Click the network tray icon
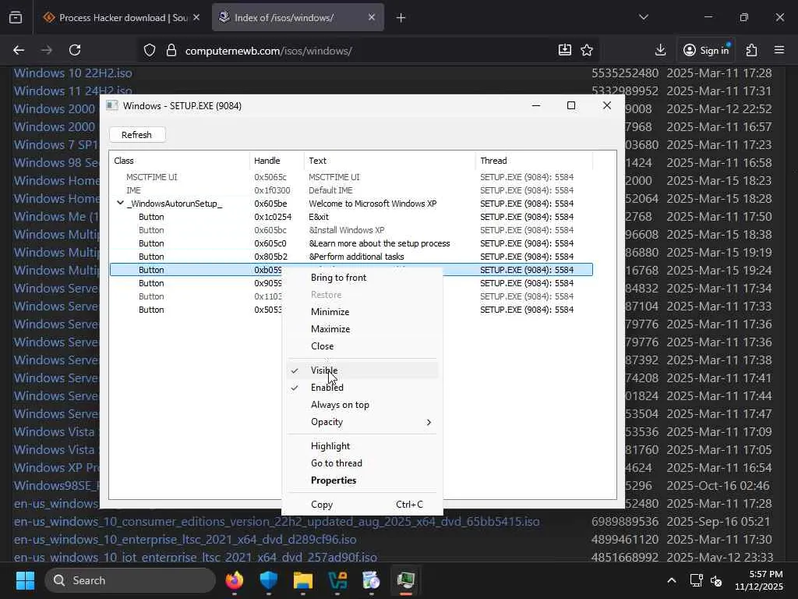This screenshot has width=798, height=599. 696,580
